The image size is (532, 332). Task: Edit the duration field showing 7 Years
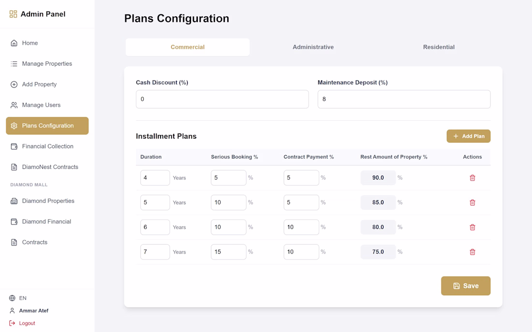(x=155, y=252)
